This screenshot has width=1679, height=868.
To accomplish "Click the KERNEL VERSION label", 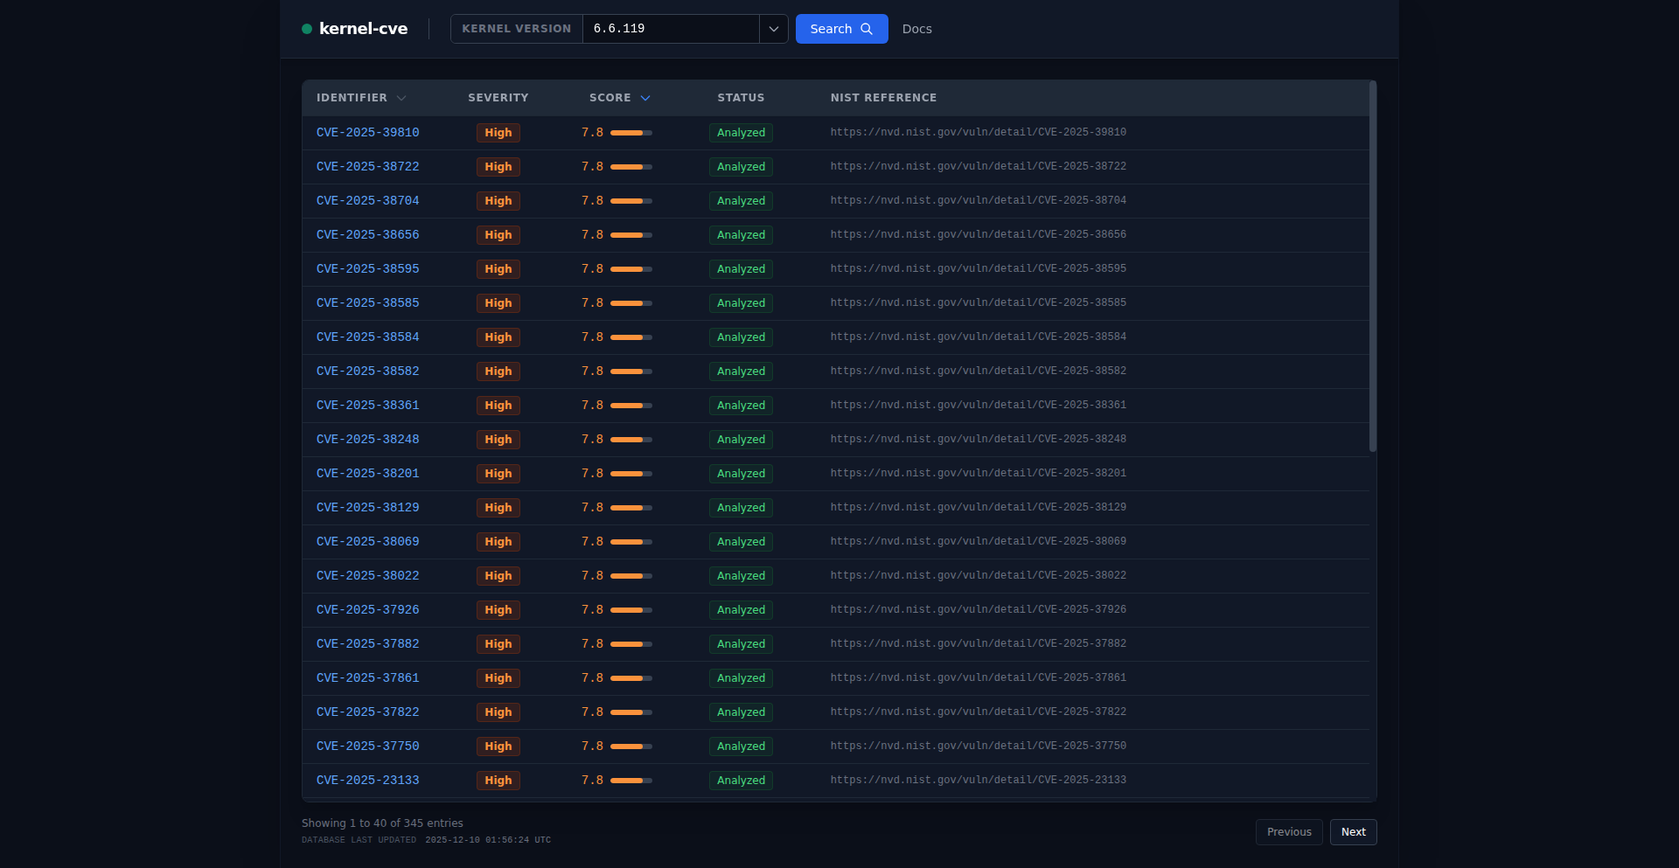I will tap(516, 29).
